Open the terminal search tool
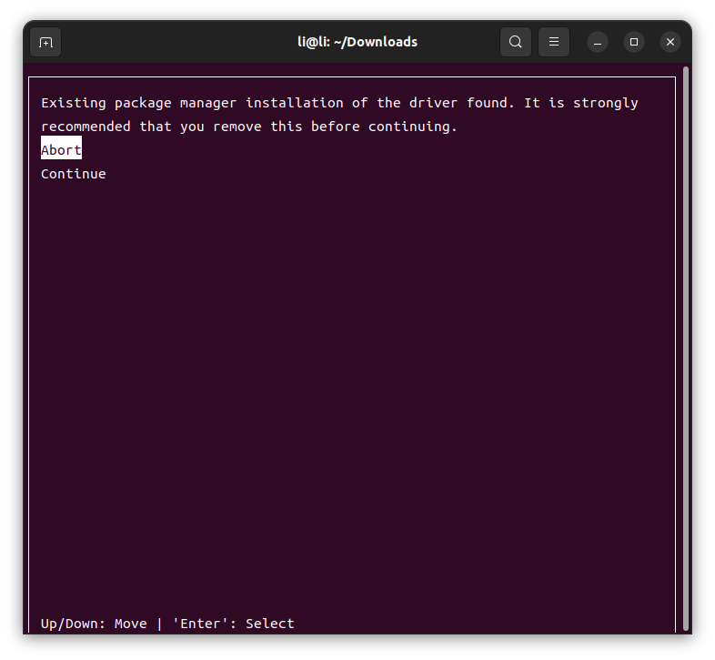Screen dimensions: 715x660 coord(515,42)
